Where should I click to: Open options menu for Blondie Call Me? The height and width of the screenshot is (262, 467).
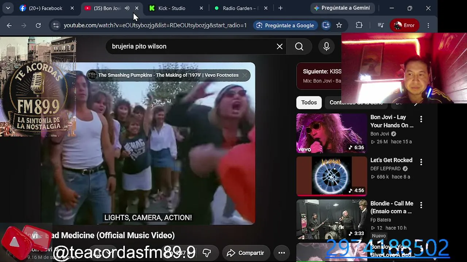point(421,205)
